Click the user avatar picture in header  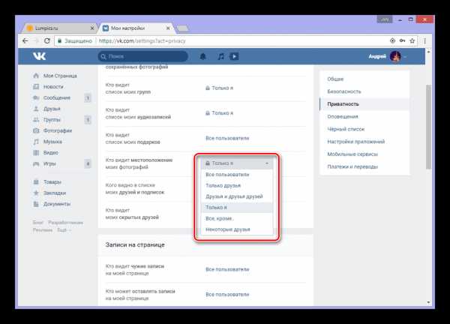point(395,56)
